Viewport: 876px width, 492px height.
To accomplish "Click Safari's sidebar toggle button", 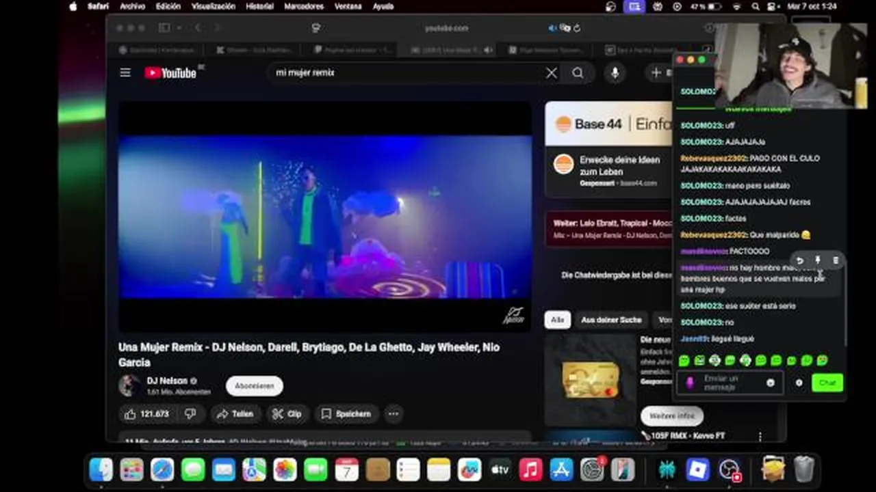I will coord(164,28).
